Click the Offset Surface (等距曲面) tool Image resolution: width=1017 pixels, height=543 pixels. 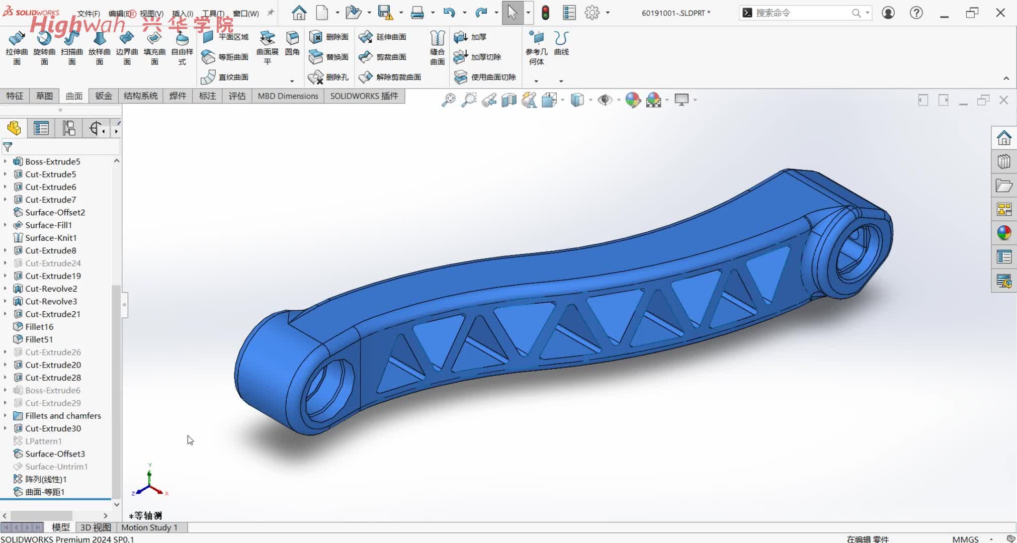pyautogui.click(x=225, y=57)
